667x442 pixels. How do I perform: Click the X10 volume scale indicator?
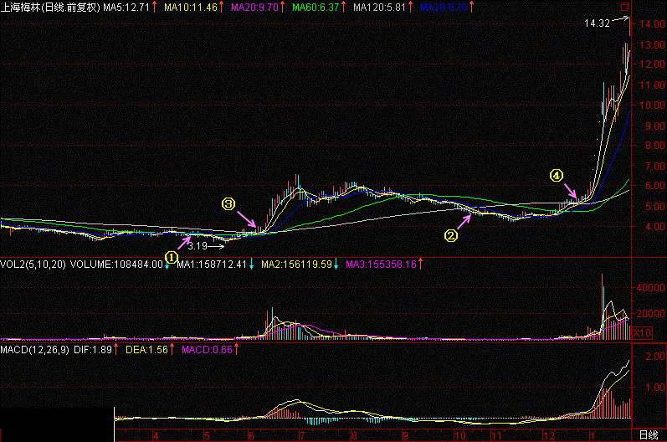(x=640, y=332)
